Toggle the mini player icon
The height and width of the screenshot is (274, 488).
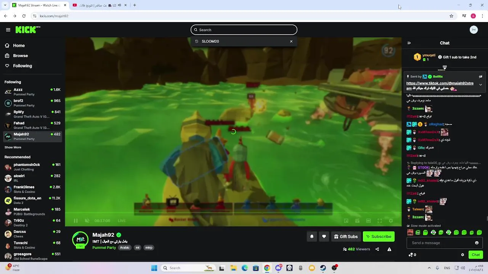346,221
